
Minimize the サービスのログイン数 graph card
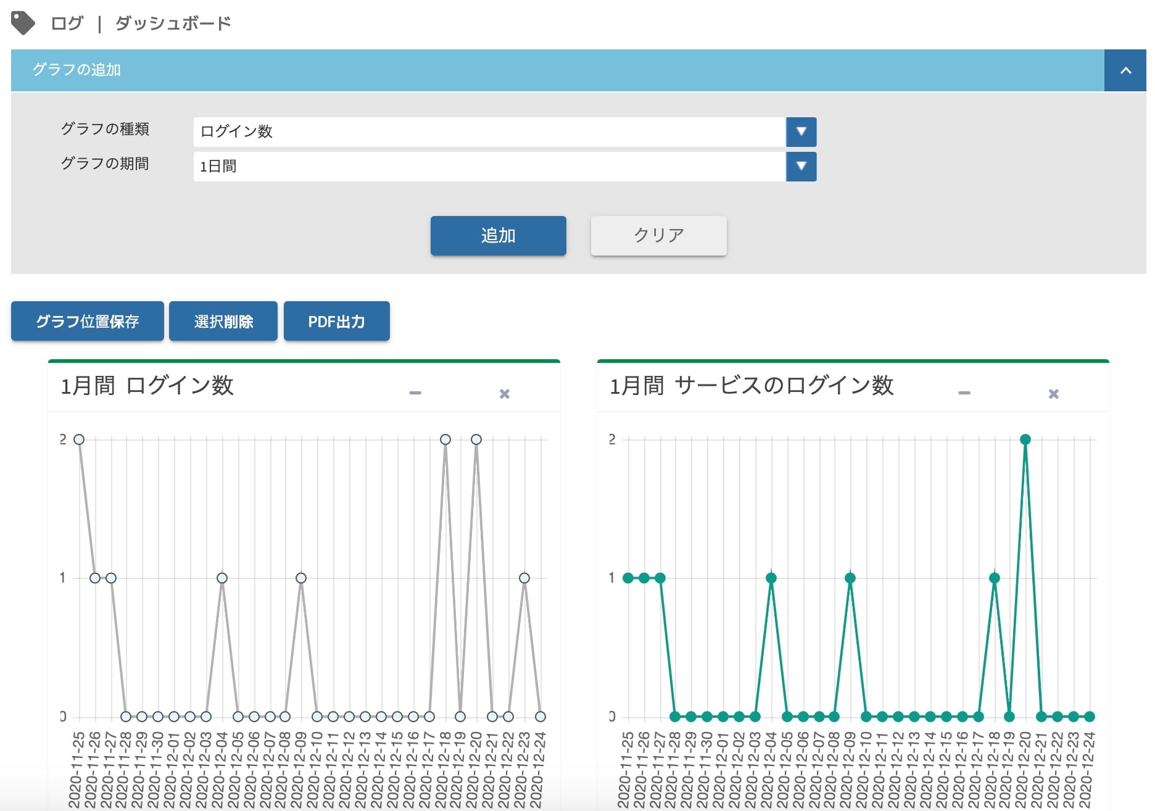pos(964,393)
